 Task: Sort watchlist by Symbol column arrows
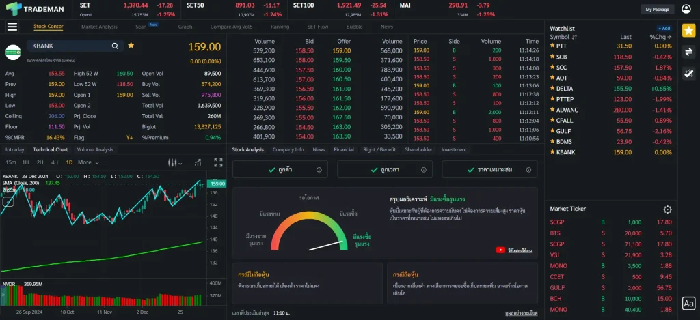[574, 37]
